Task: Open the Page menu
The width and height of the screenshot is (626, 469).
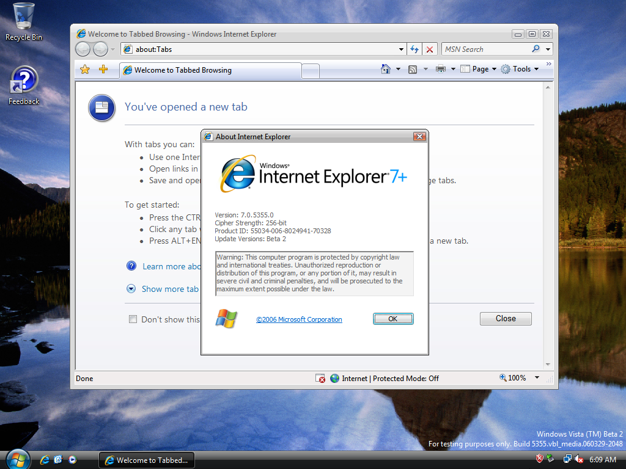Action: pos(478,69)
